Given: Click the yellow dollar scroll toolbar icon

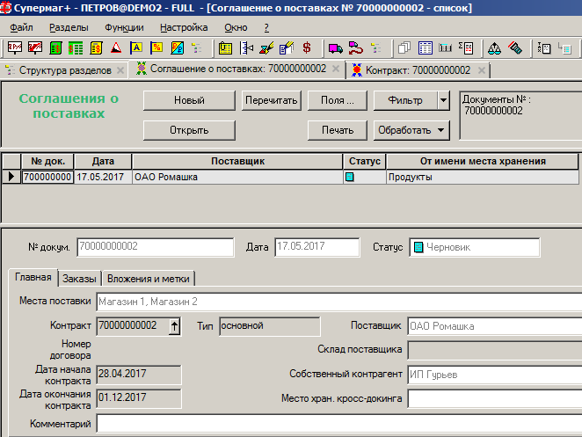Looking at the screenshot, I should click(96, 48).
